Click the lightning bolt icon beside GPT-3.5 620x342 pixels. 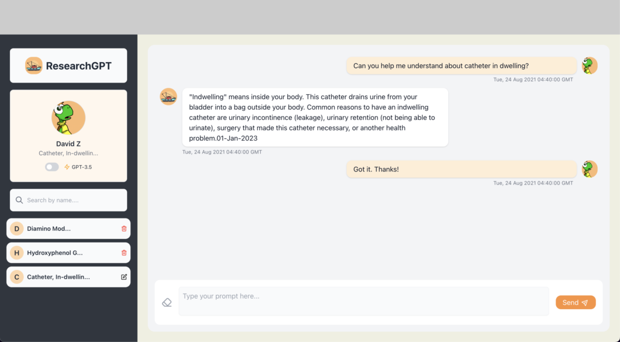67,167
